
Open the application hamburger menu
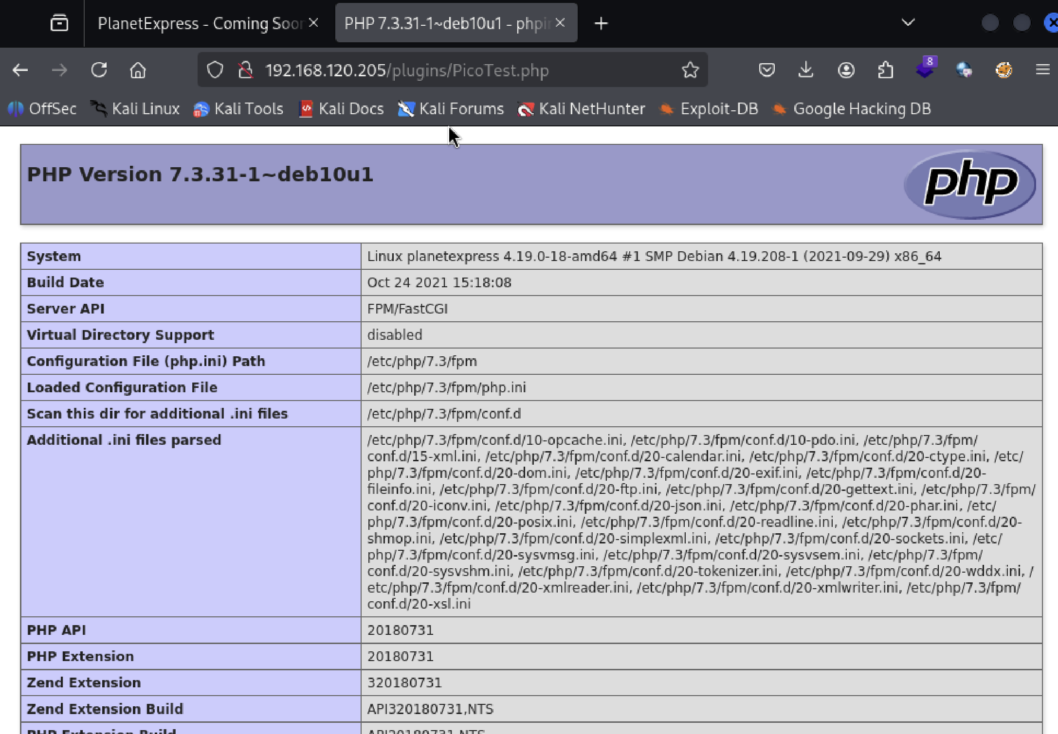click(x=1042, y=70)
